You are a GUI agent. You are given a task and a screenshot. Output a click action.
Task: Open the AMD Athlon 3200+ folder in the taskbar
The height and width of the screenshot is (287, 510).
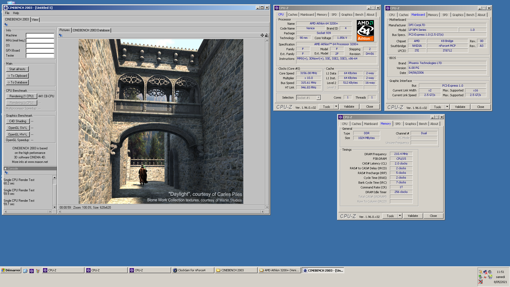pos(279,270)
